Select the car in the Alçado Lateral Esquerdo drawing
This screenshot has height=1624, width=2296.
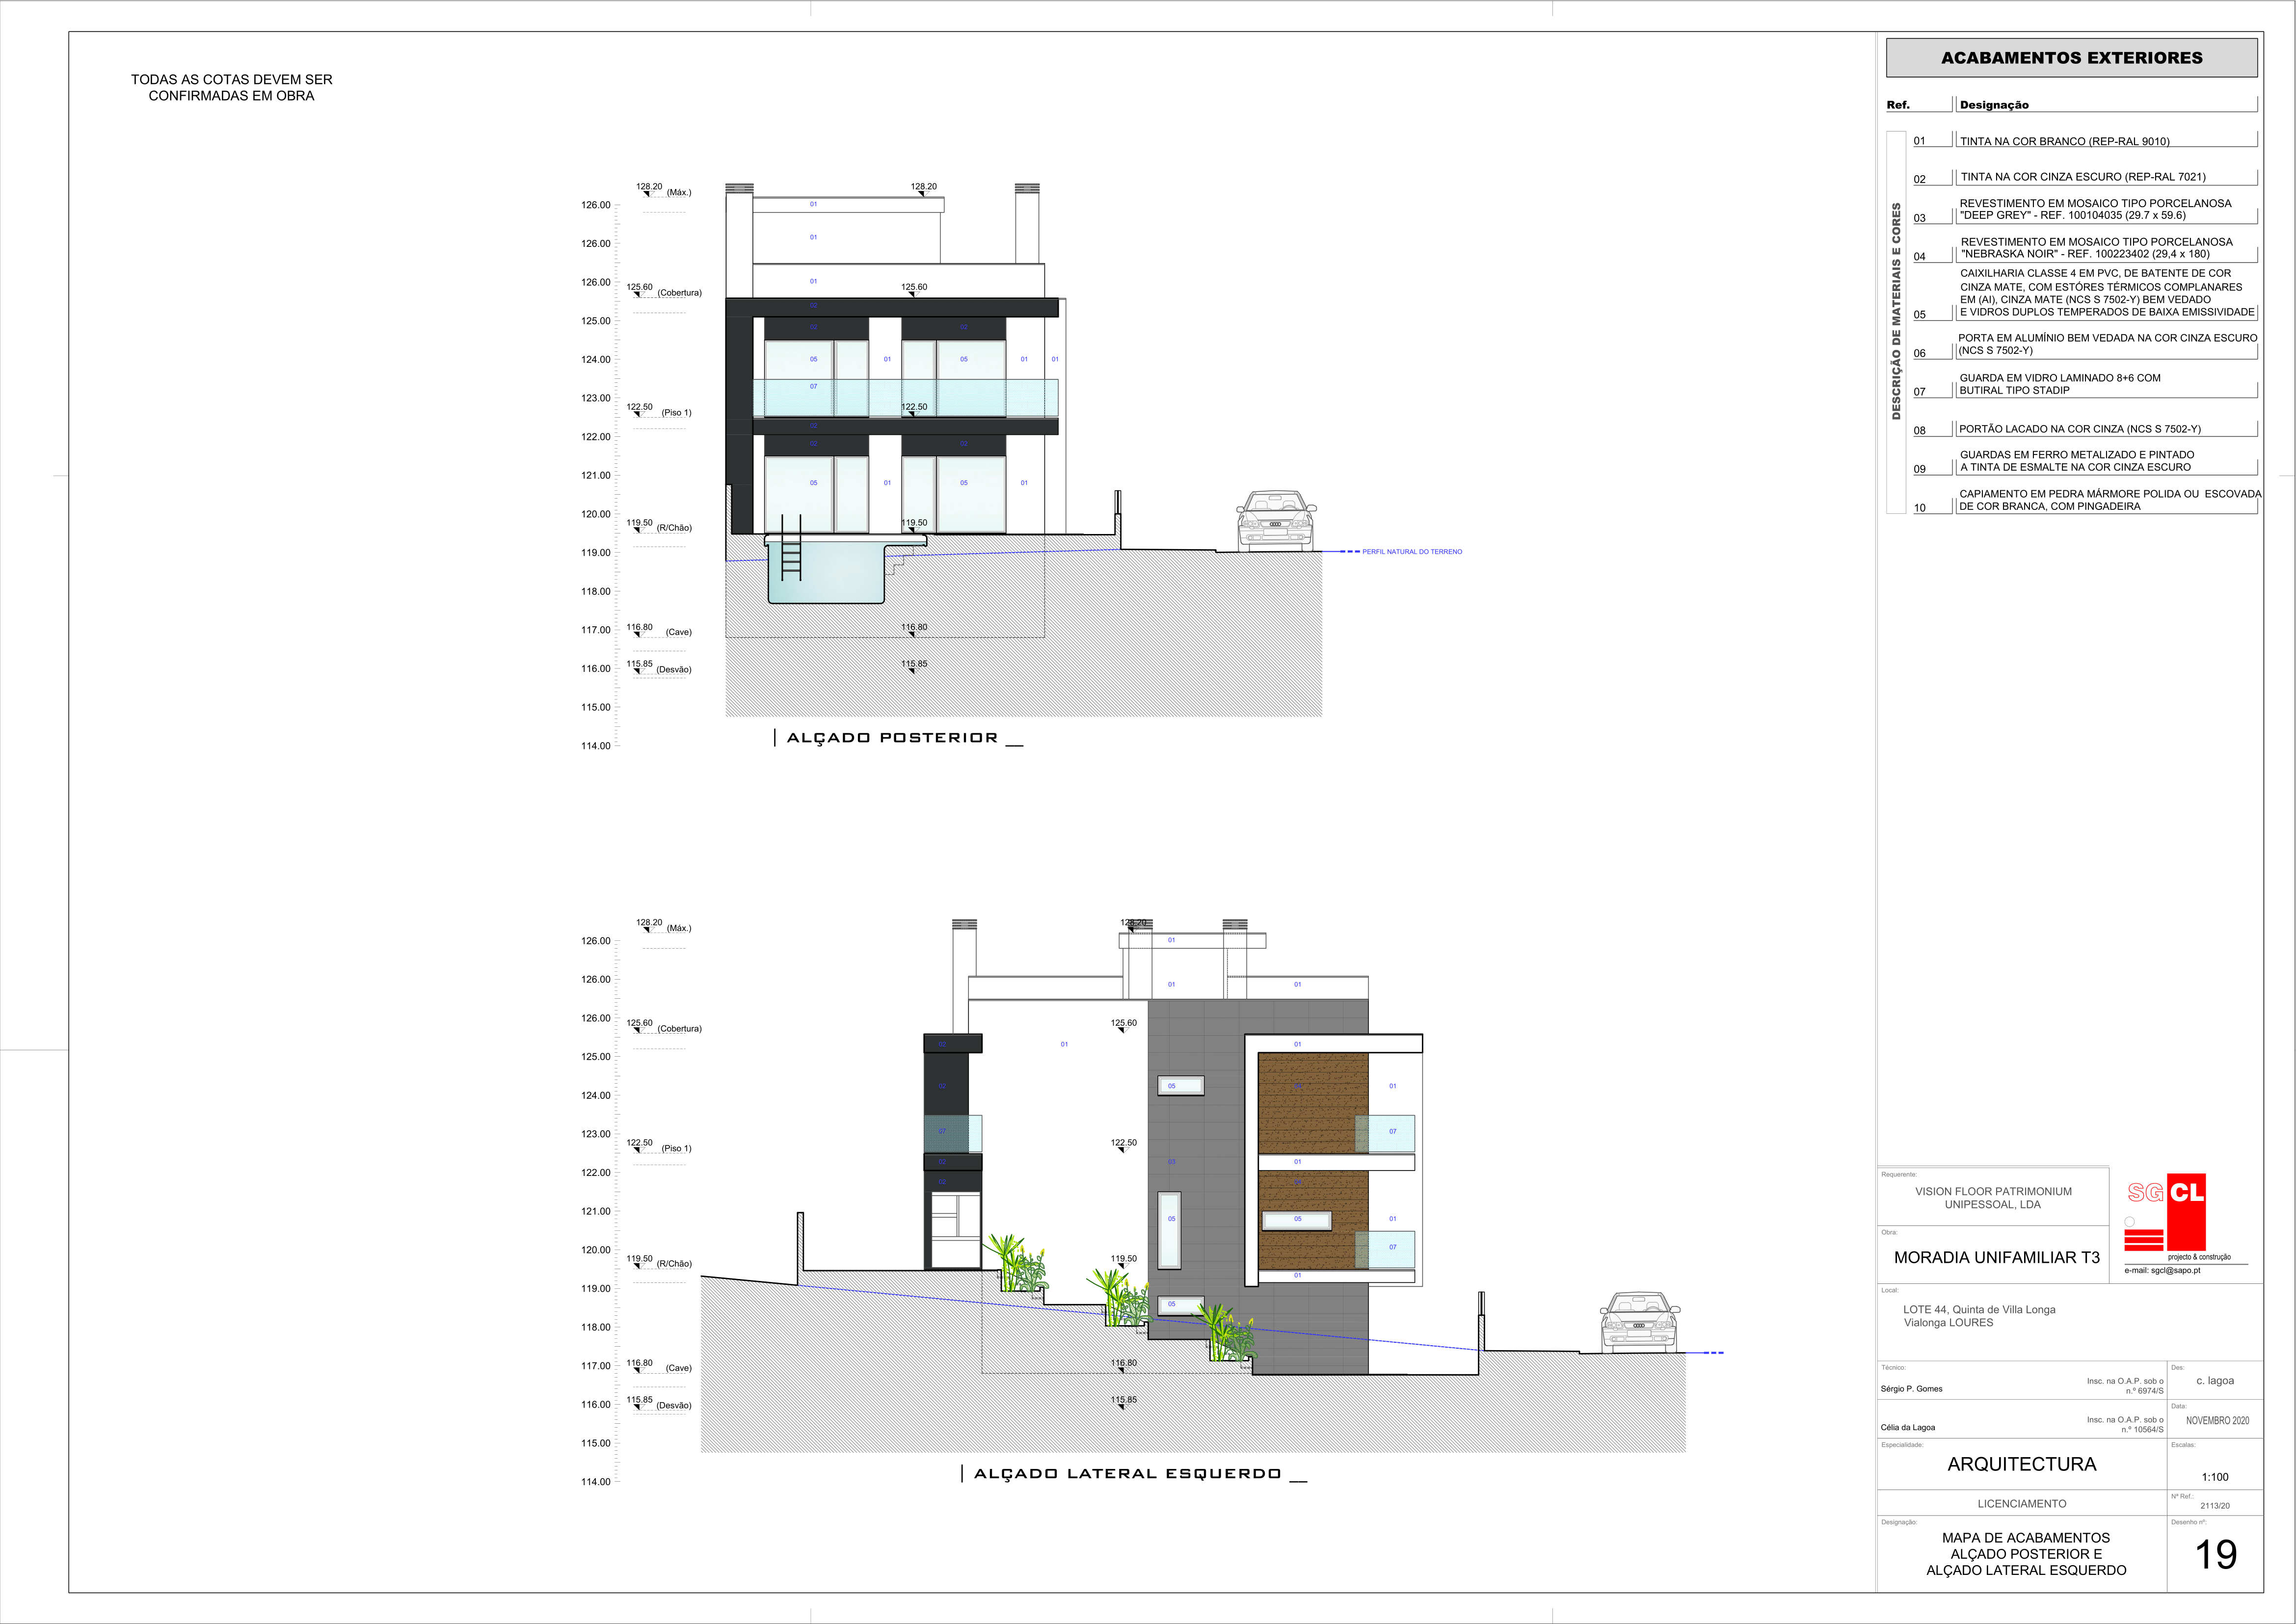pos(1640,1322)
